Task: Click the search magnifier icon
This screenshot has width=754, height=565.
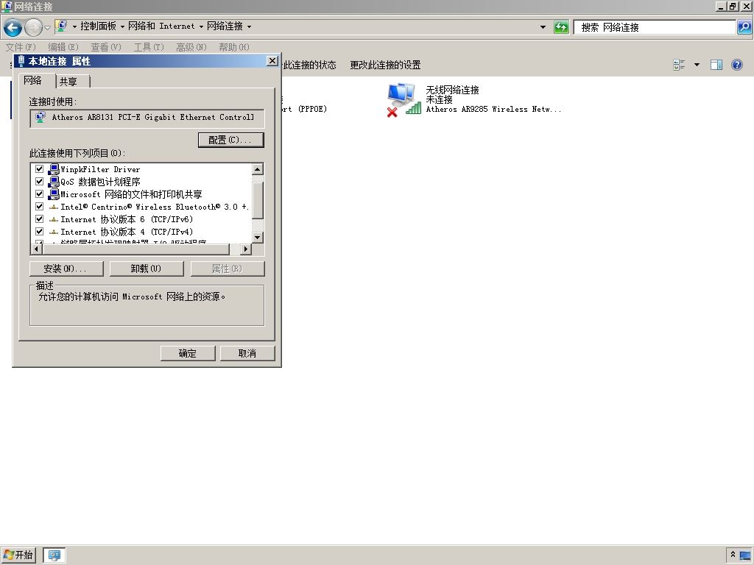Action: coord(744,27)
